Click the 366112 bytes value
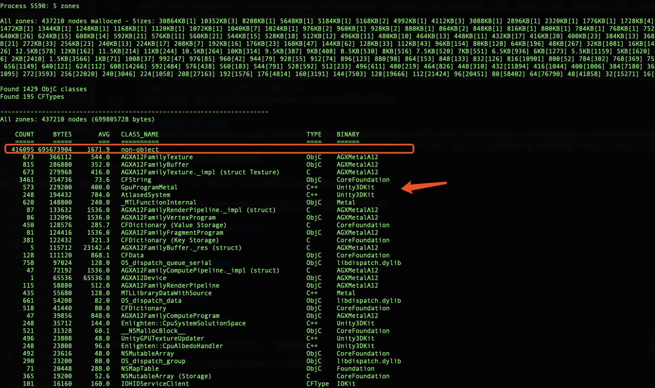This screenshot has height=388, width=655. coord(61,157)
